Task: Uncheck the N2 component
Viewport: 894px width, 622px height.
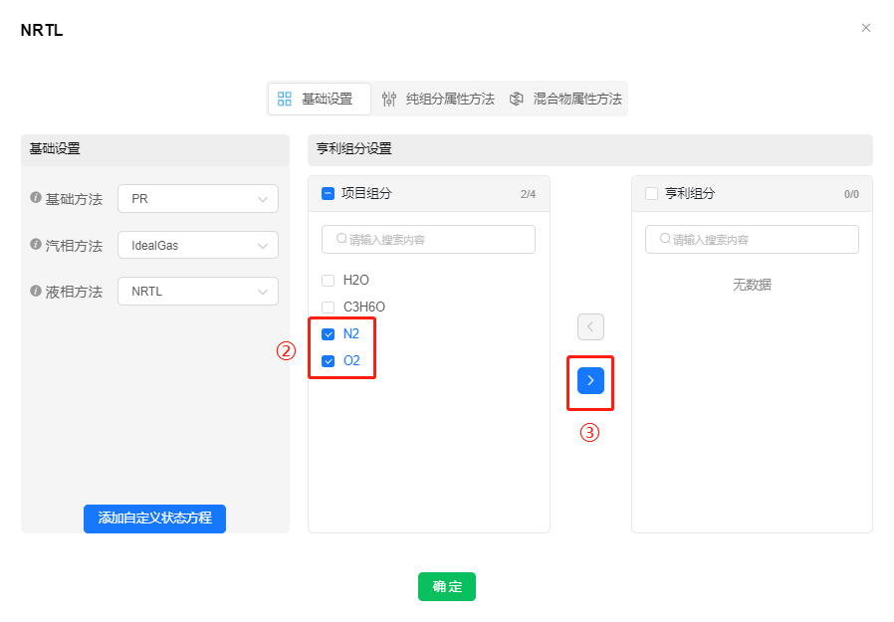Action: point(328,334)
